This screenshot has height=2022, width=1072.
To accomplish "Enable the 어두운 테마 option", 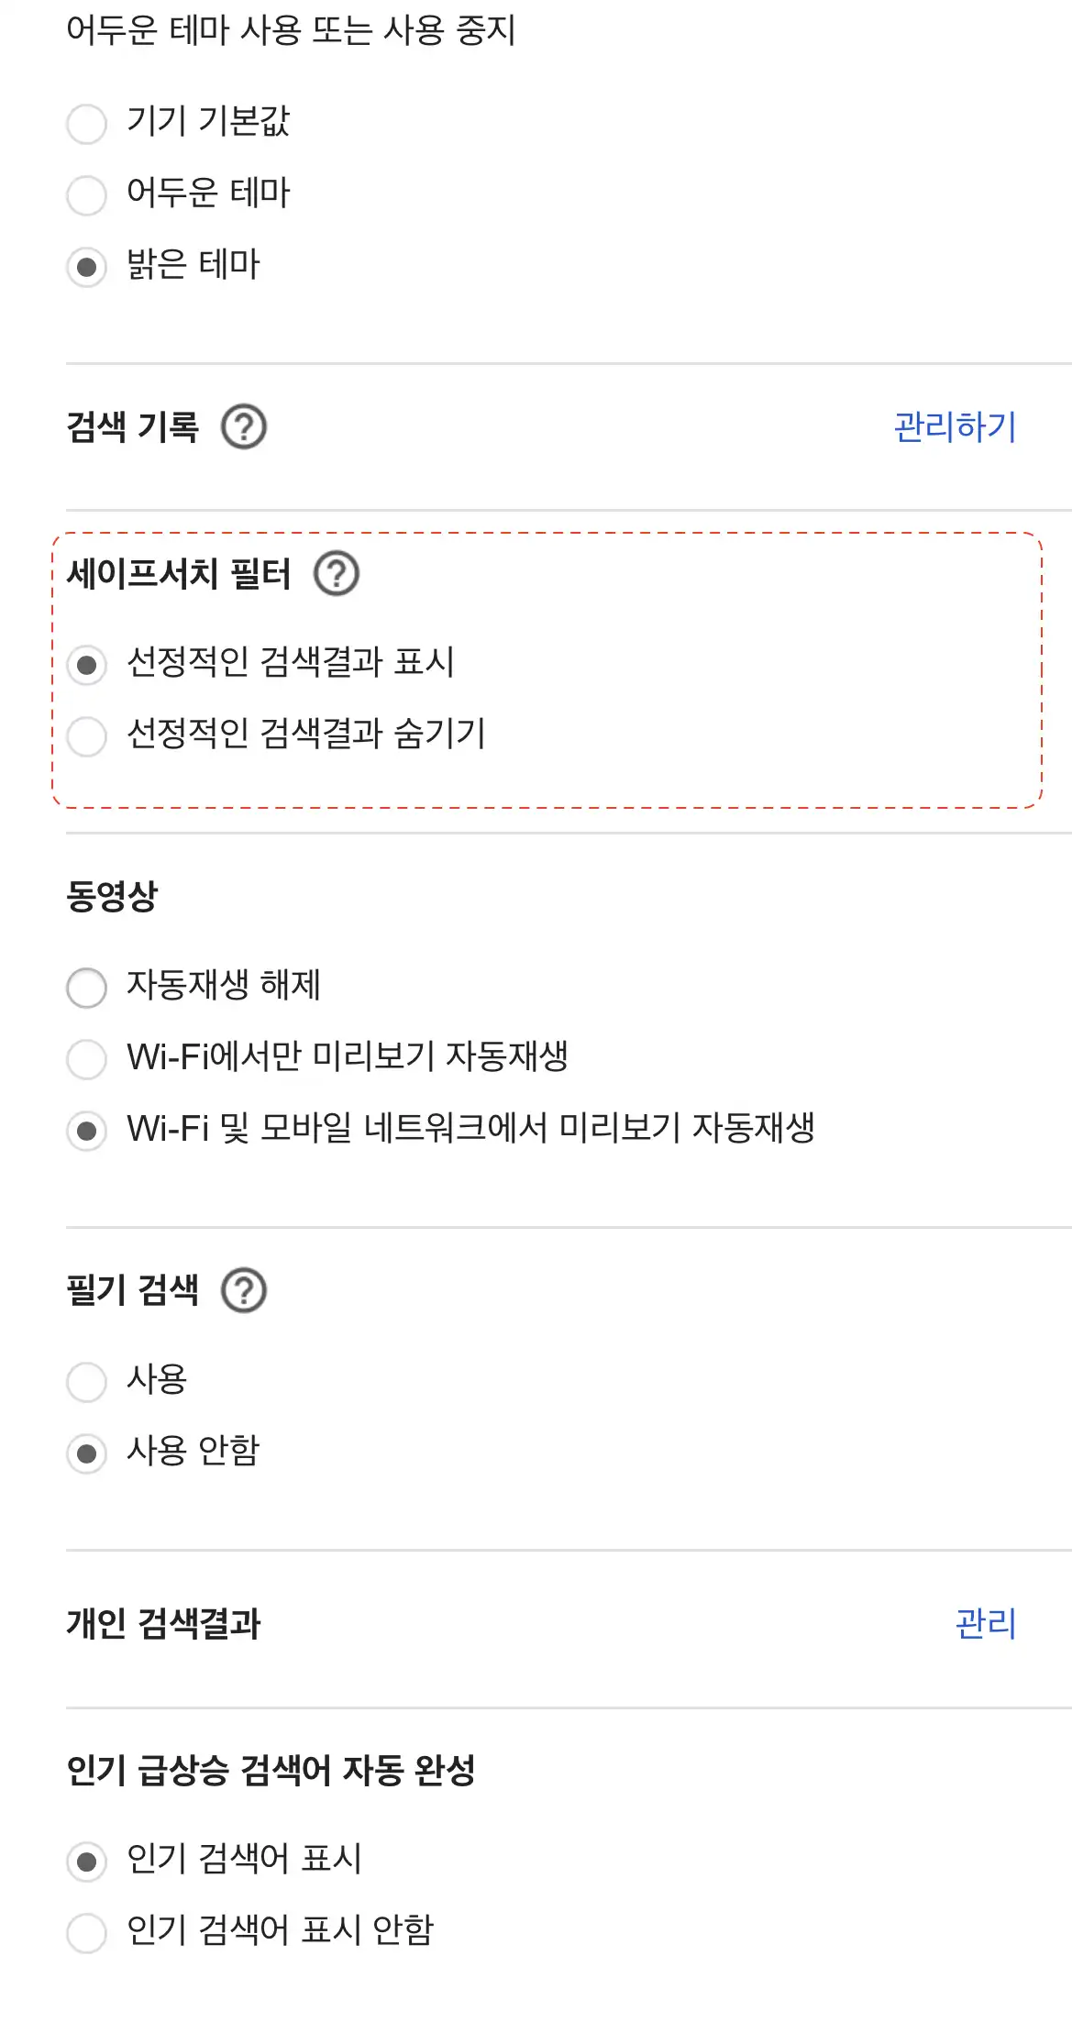I will point(86,194).
